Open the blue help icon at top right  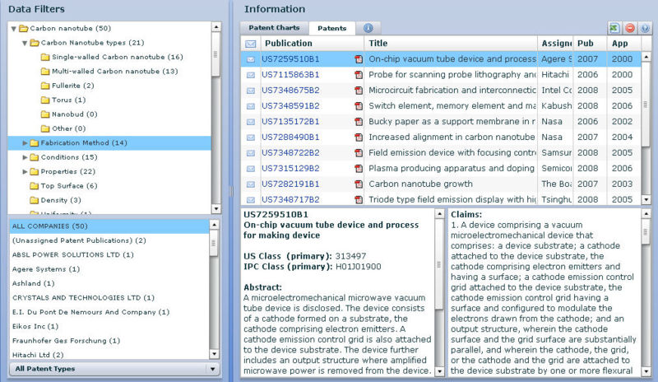click(x=645, y=28)
